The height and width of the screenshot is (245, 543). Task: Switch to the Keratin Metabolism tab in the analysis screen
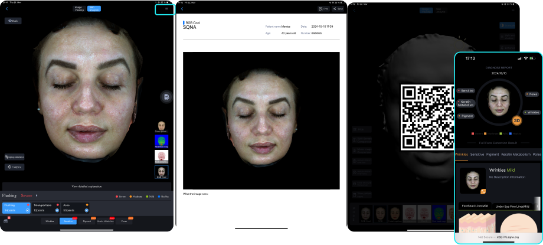pos(105,221)
